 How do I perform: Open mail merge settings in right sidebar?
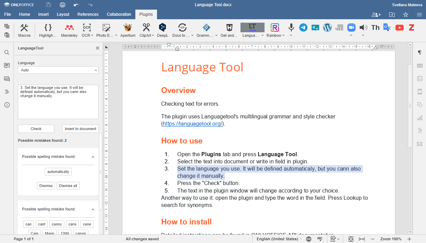[419, 144]
